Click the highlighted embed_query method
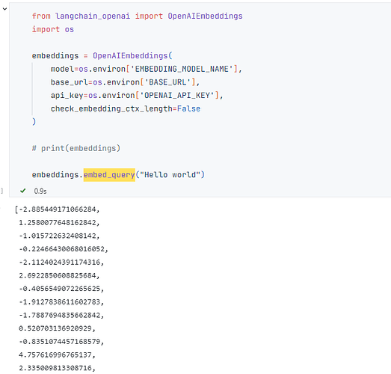This screenshot has width=391, height=374. [109, 175]
